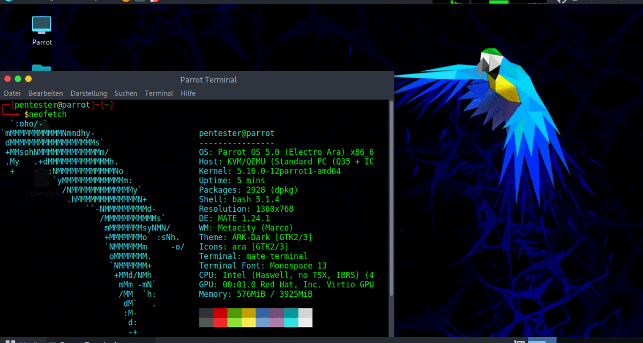Click the green pentester@parrot neofetch header

[x=236, y=133]
